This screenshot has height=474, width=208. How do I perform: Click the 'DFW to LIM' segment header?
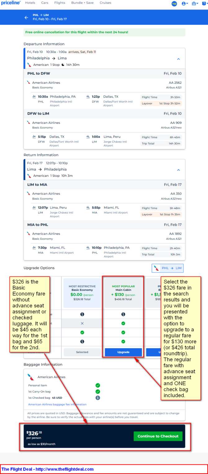coord(104,113)
